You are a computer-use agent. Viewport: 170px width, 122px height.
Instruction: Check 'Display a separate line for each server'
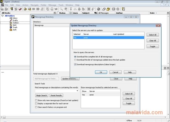36,103
